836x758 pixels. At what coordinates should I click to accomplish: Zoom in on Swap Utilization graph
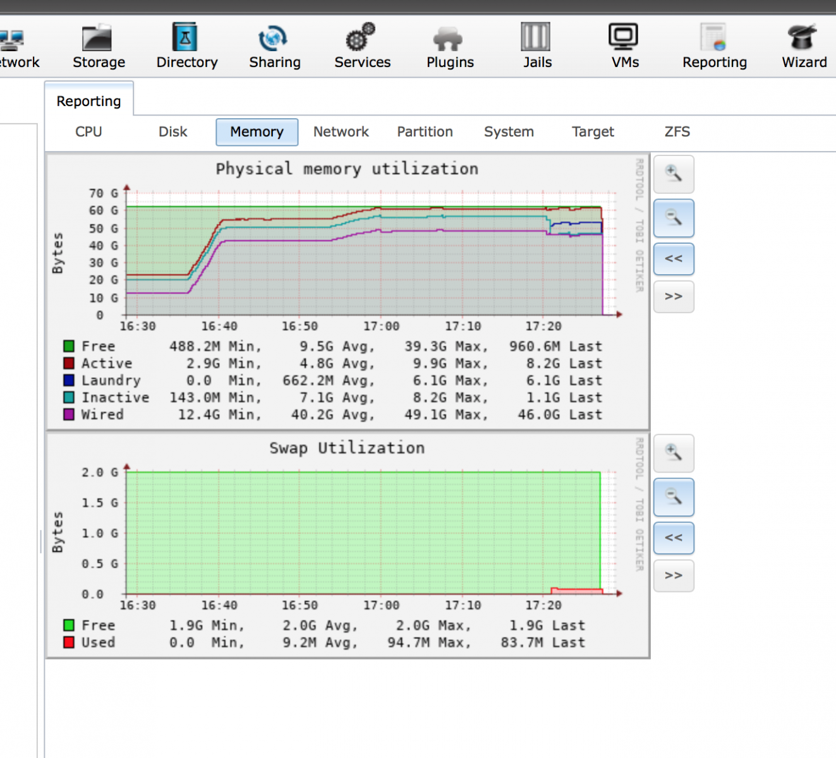(674, 454)
